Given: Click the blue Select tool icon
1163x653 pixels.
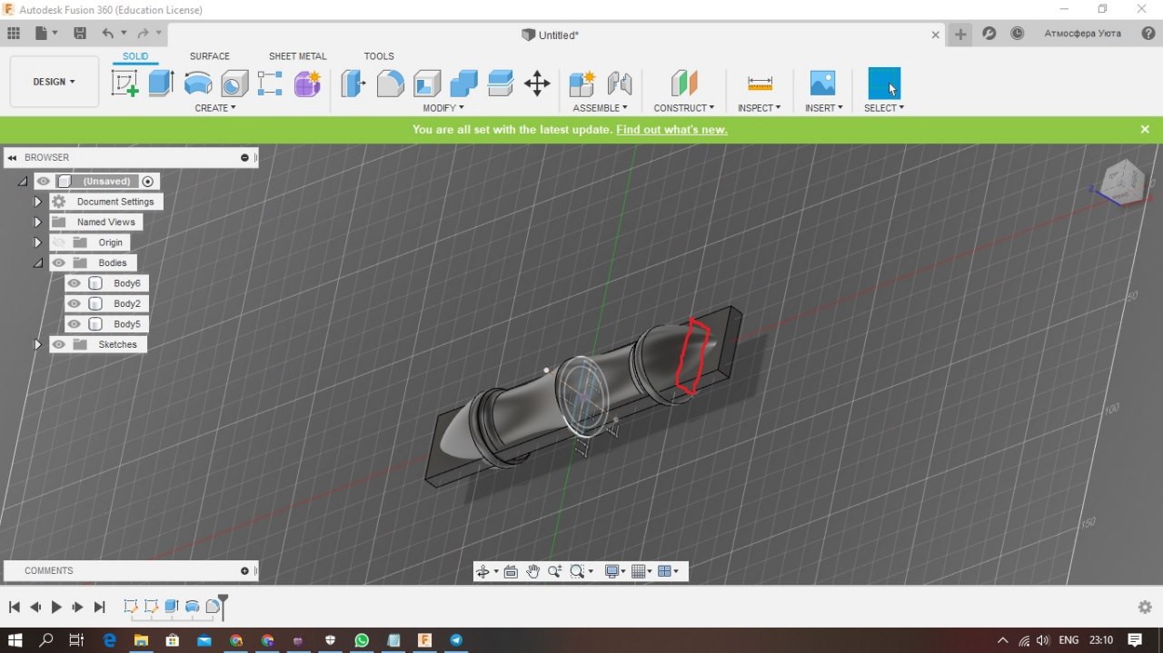Looking at the screenshot, I should click(884, 84).
